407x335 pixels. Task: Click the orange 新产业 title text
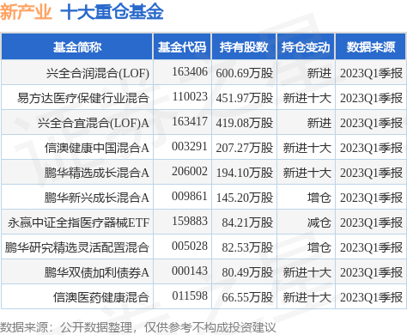(x=26, y=12)
